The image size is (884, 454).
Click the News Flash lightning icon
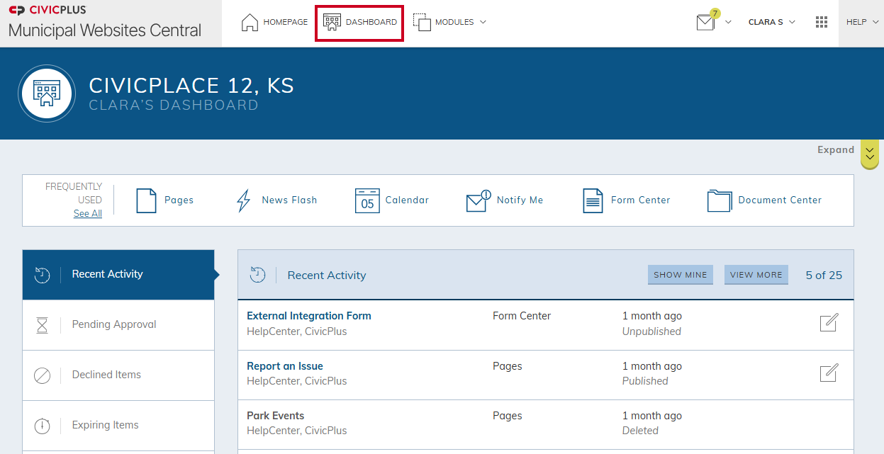pos(243,200)
